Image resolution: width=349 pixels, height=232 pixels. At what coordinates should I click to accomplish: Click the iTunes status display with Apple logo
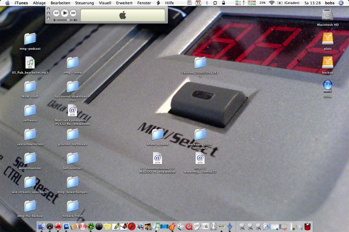123,15
